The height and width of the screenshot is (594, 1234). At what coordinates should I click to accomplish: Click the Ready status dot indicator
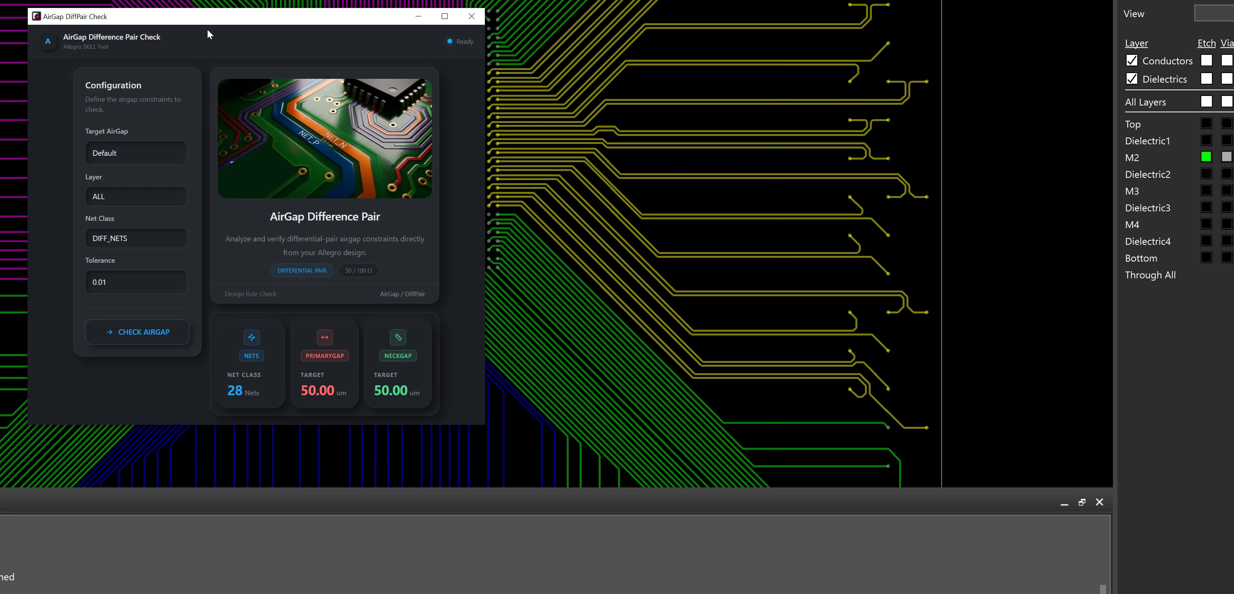click(x=449, y=41)
